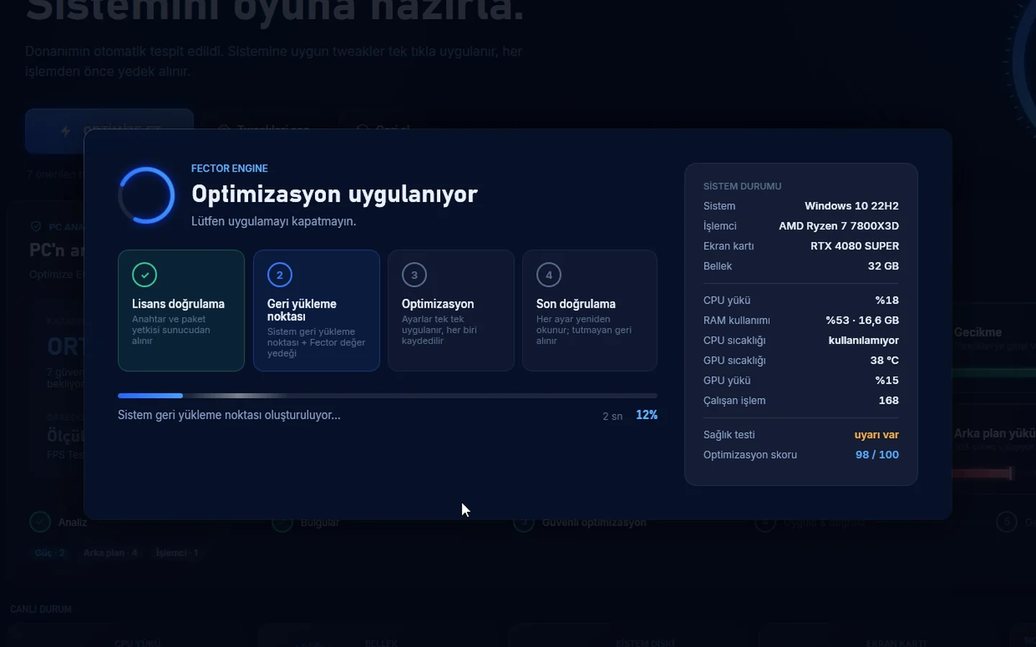1036x647 pixels.
Task: Click the 'FECTOR ENGINE' label
Action: (x=230, y=168)
